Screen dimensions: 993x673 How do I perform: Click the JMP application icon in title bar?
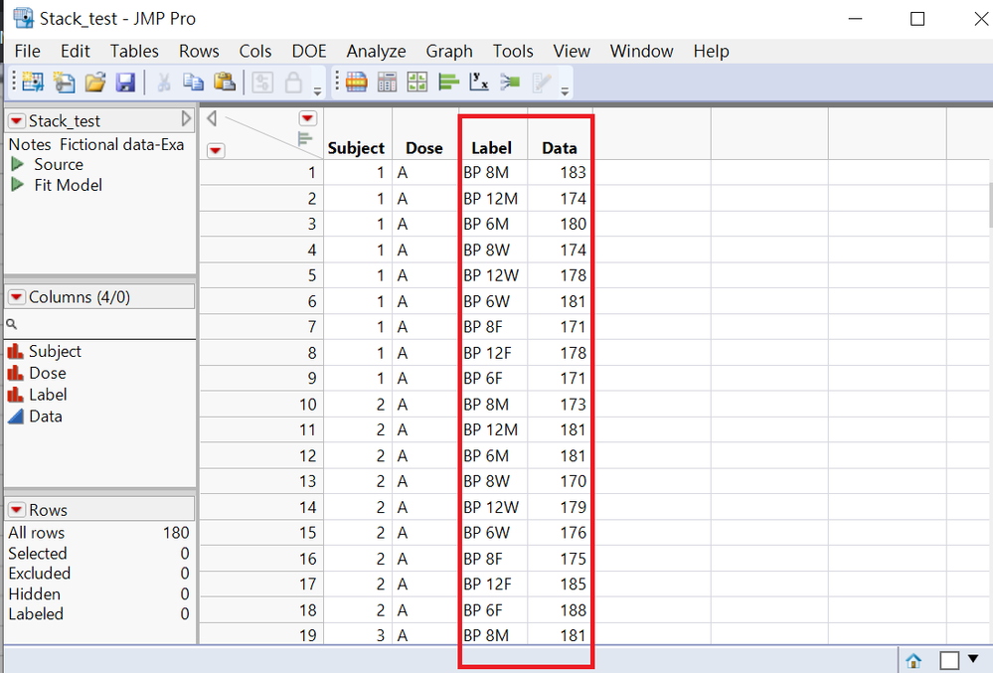coord(24,18)
